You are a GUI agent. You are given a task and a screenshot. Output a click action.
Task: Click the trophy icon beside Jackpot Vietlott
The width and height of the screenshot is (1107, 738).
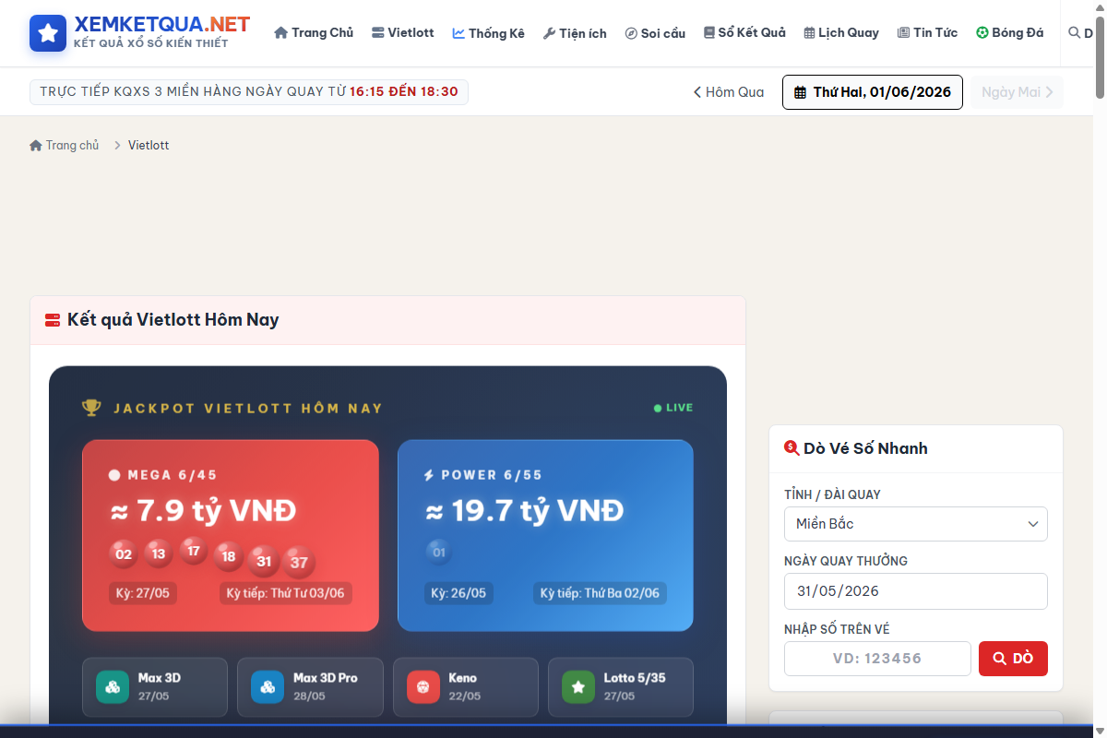pos(90,408)
